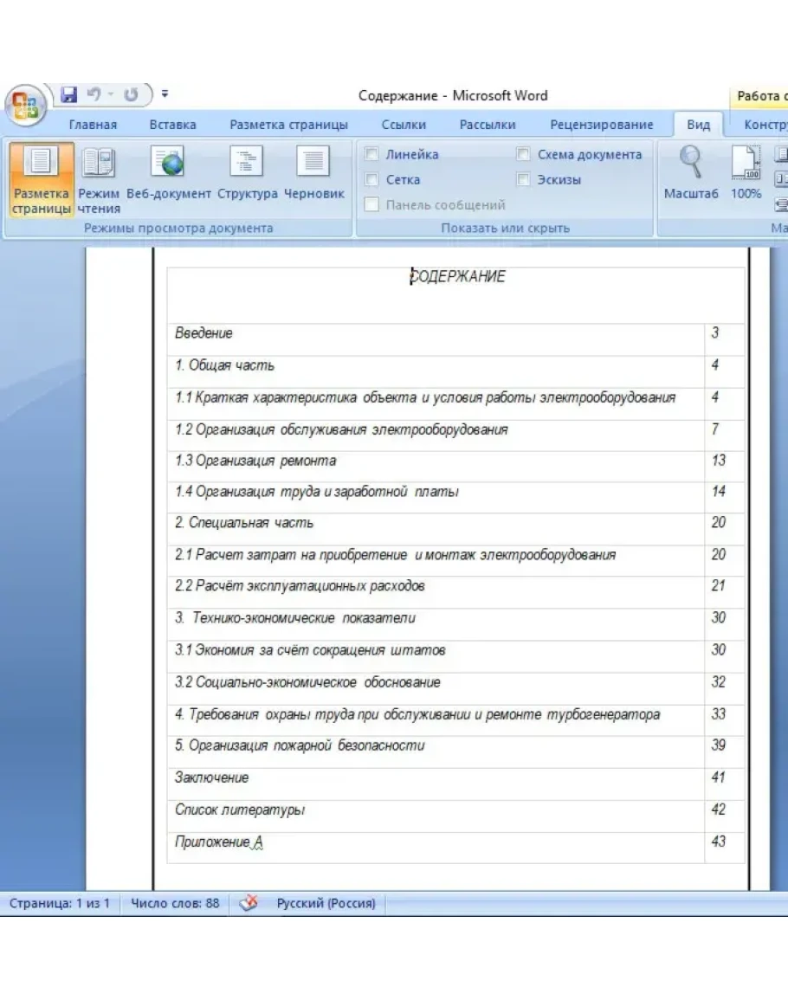Switch to Режим чтения view
The image size is (788, 1000).
tap(99, 180)
